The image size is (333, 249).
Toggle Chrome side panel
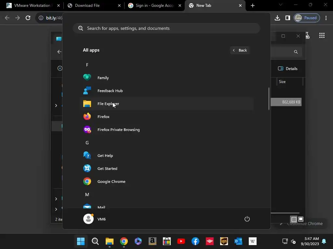(x=288, y=18)
